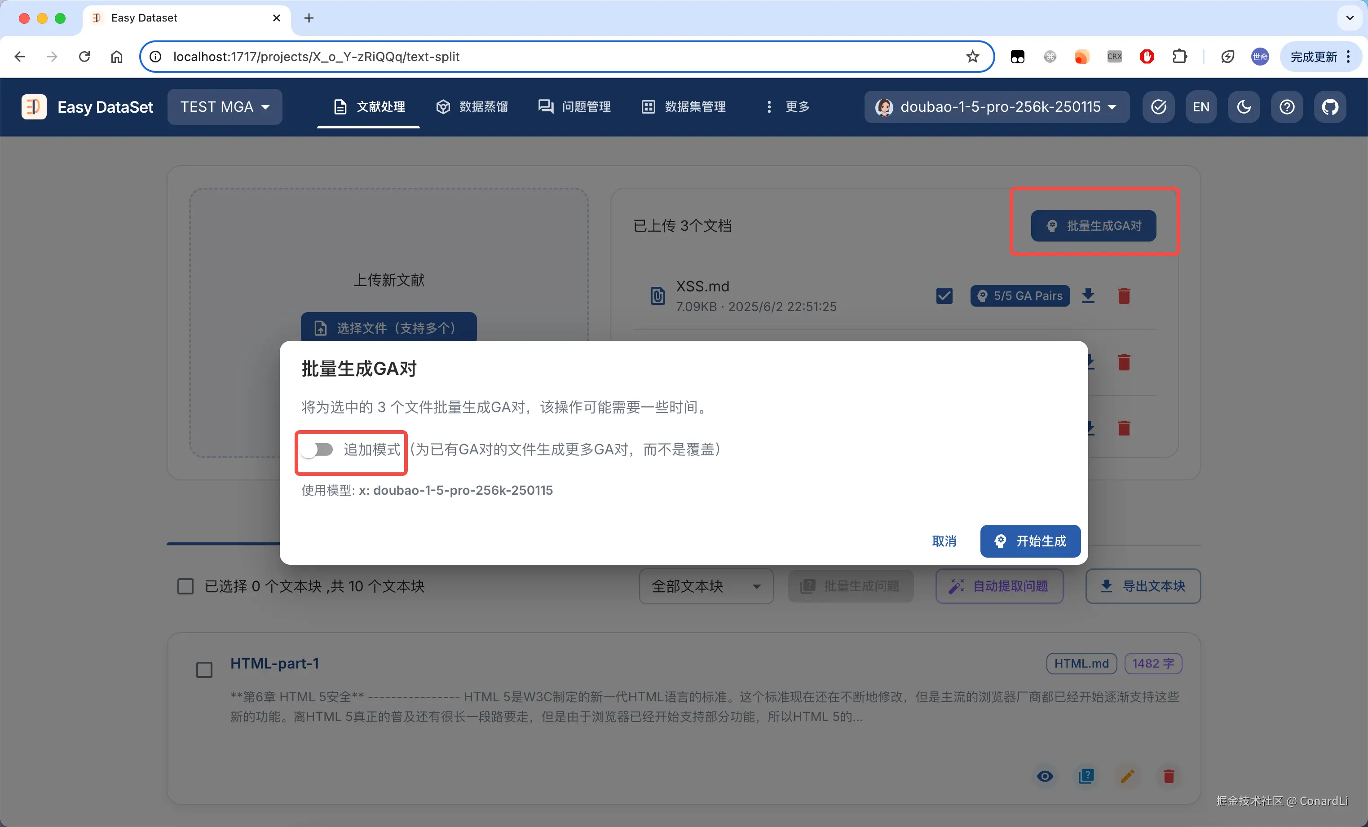Open the TEST MGA project dropdown
The height and width of the screenshot is (827, 1368).
click(225, 106)
